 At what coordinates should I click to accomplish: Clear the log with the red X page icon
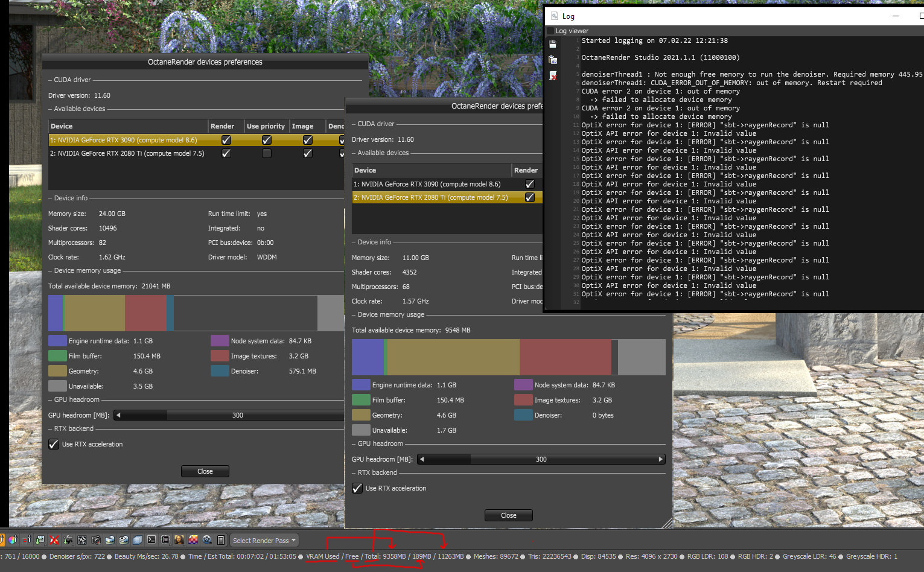tap(553, 75)
